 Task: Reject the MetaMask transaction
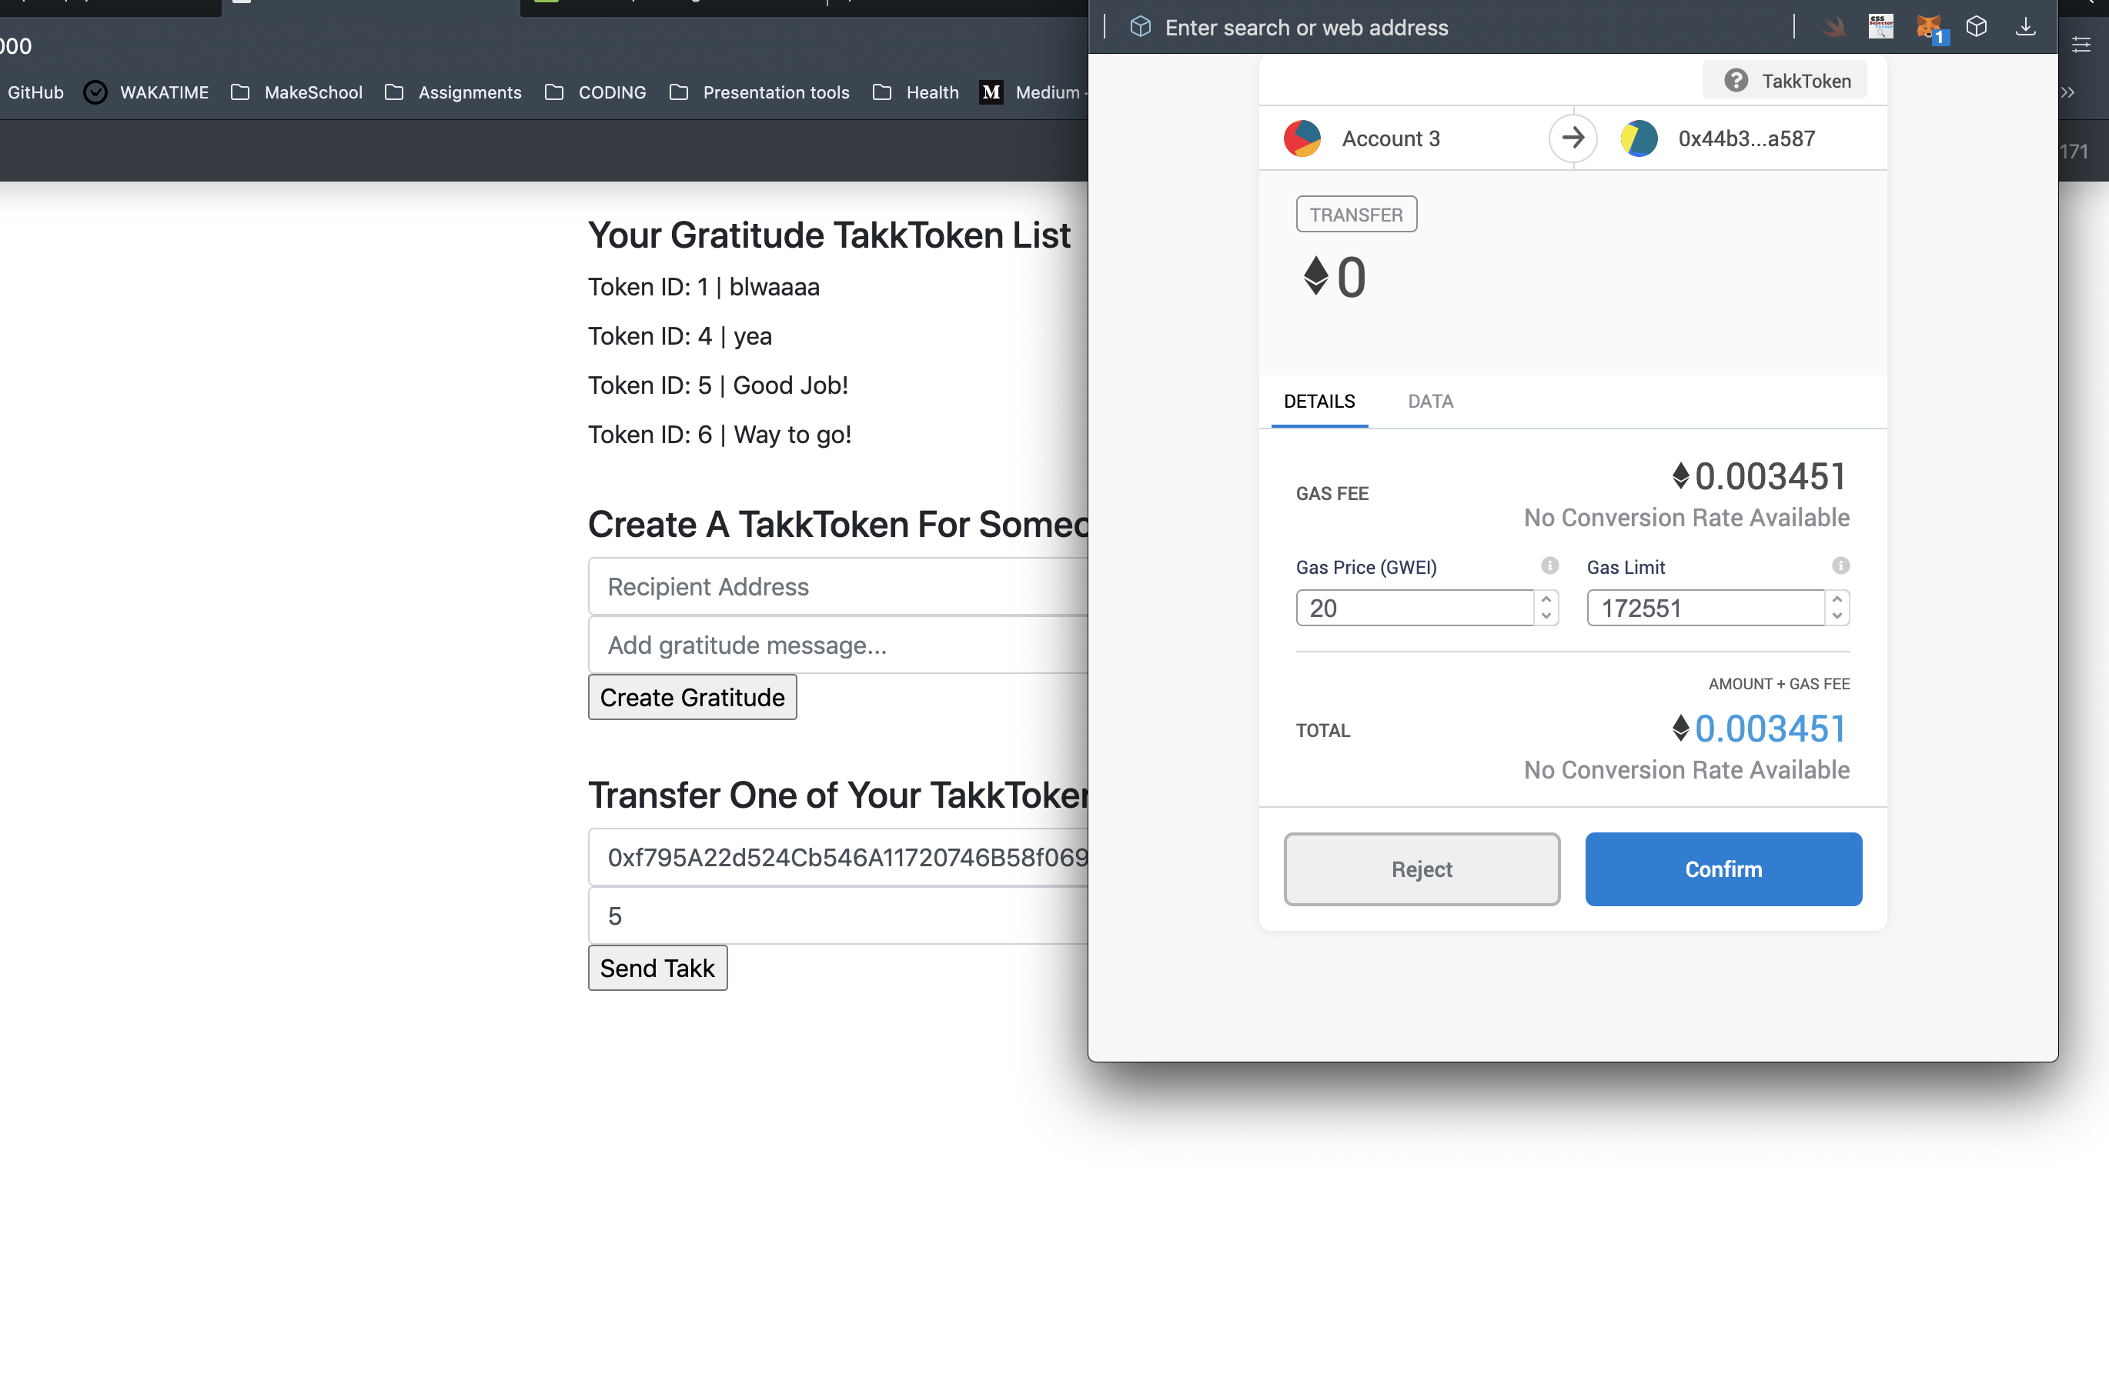[x=1422, y=868]
